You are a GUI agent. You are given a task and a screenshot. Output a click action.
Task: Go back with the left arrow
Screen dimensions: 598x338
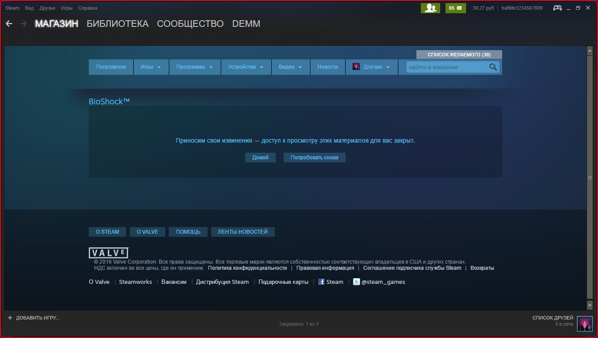[9, 24]
